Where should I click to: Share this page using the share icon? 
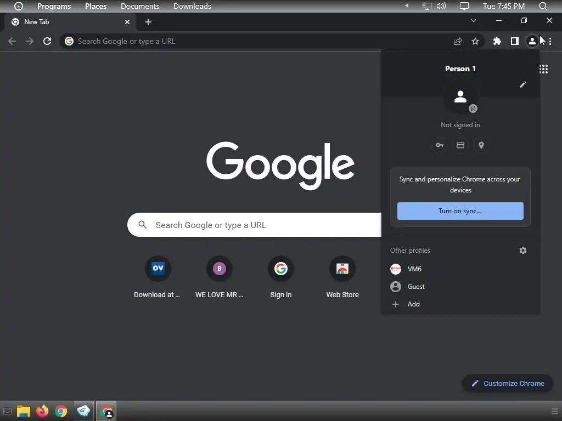[458, 42]
